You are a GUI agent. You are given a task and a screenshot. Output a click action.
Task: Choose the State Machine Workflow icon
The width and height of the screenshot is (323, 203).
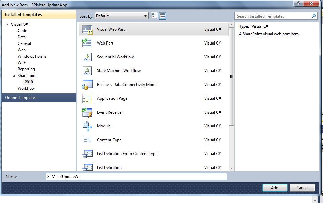[87, 71]
